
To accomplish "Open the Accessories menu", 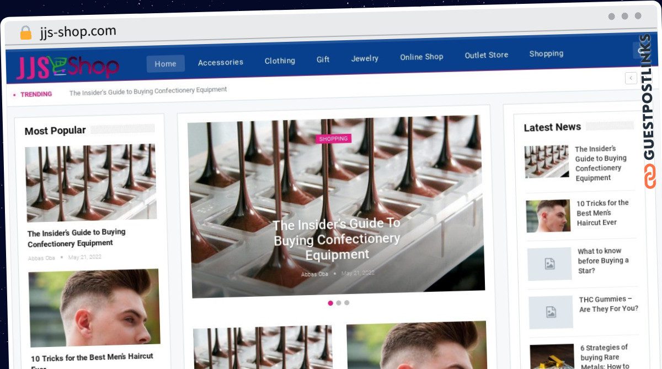I will click(x=221, y=62).
